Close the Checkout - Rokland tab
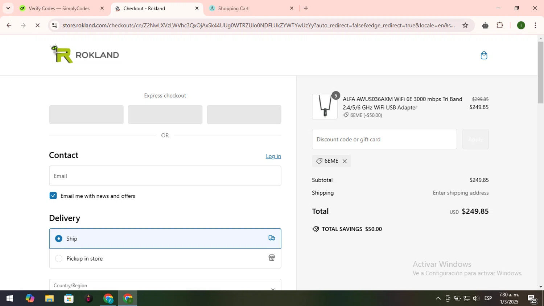544x306 pixels. point(197,8)
